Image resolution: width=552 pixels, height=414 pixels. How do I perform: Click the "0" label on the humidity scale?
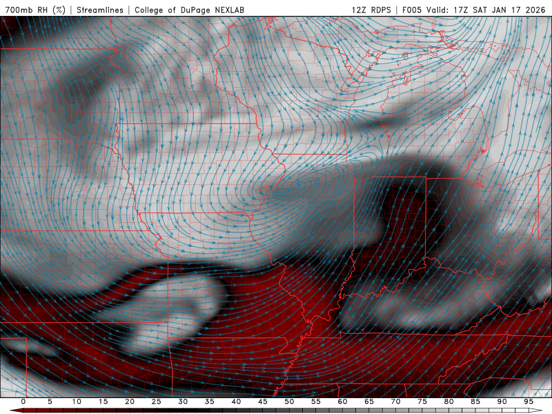[x=23, y=402]
